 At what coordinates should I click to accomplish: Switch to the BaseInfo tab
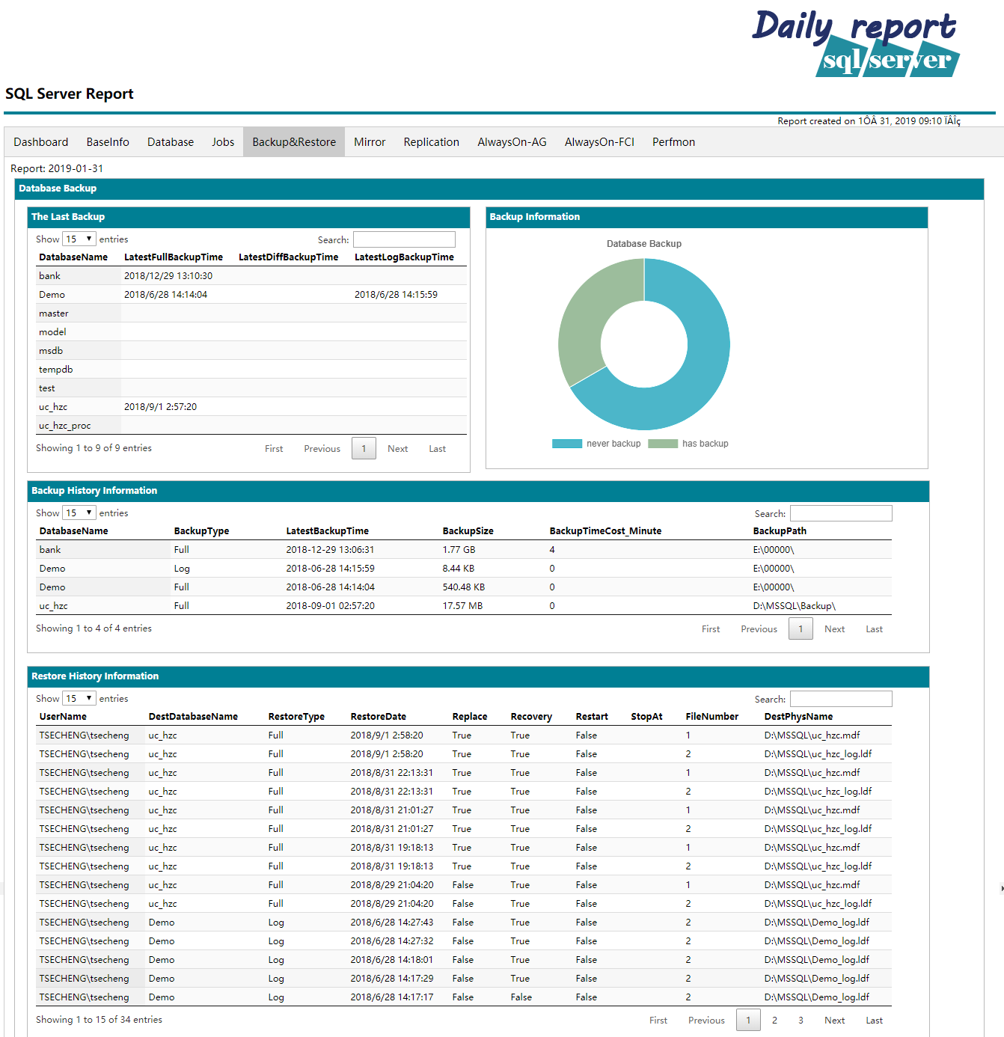click(x=108, y=142)
